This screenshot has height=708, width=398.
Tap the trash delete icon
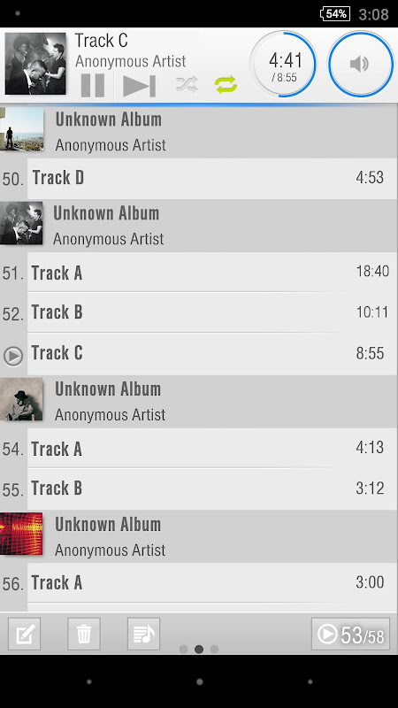click(84, 634)
